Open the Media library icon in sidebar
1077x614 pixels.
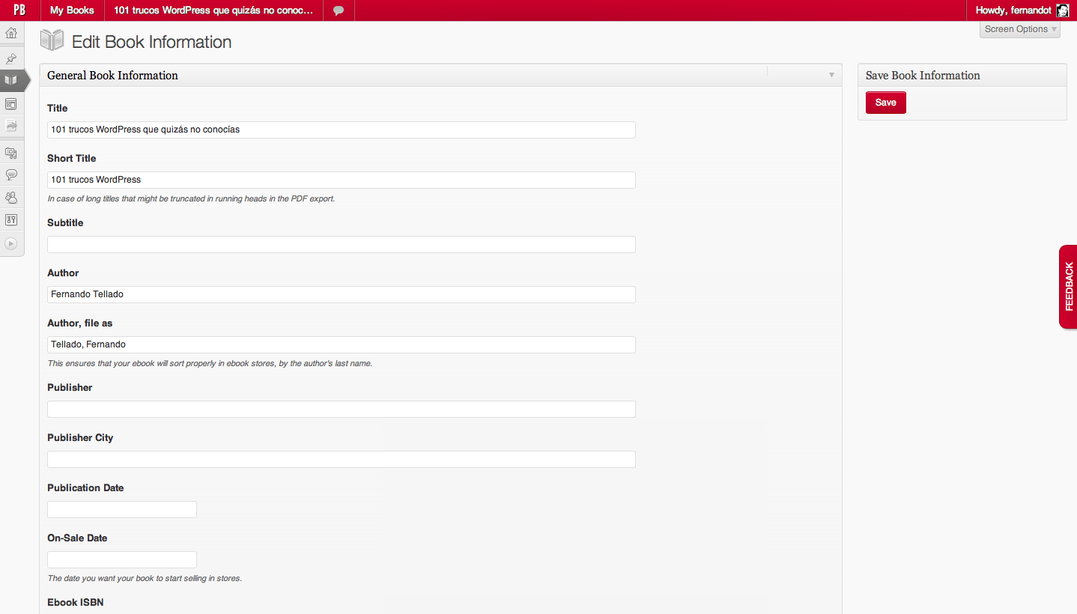pyautogui.click(x=11, y=153)
